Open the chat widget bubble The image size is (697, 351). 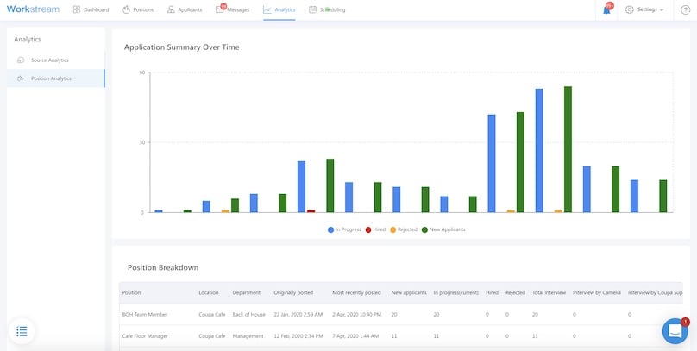pos(675,330)
